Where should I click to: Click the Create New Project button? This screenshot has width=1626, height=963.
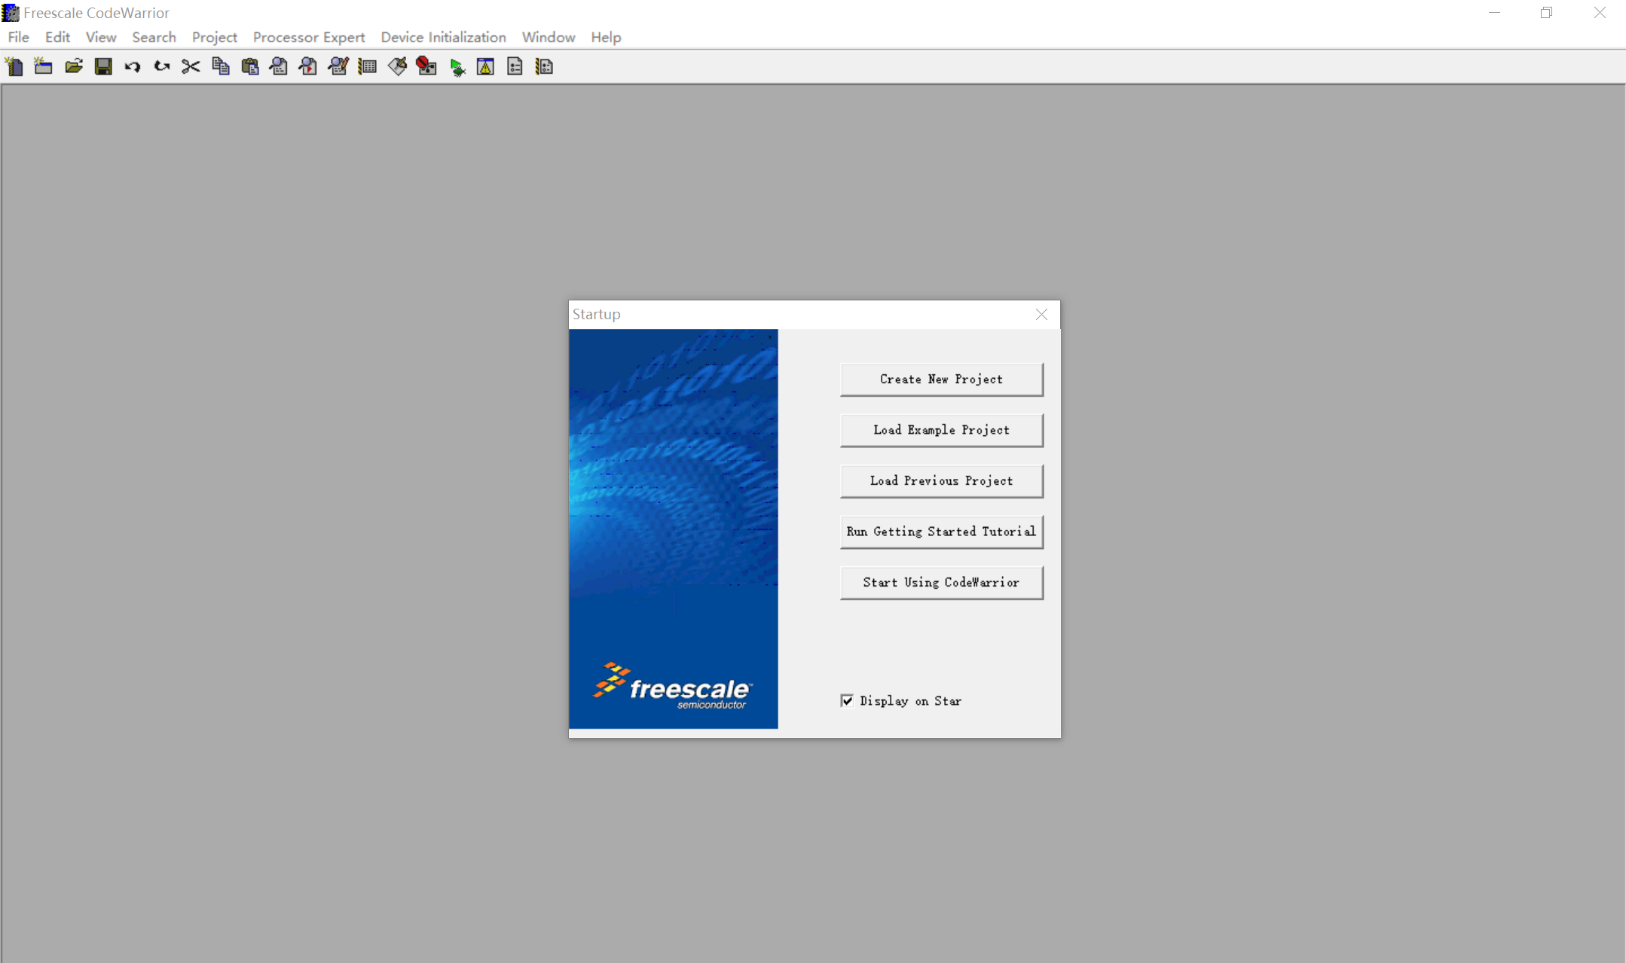tap(941, 379)
